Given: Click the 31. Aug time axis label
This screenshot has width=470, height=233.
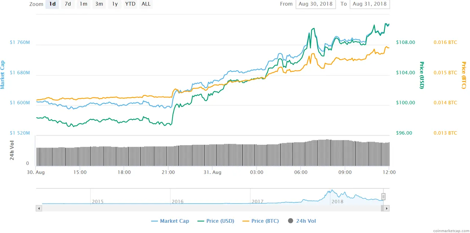Looking at the screenshot, I should coord(212,172).
